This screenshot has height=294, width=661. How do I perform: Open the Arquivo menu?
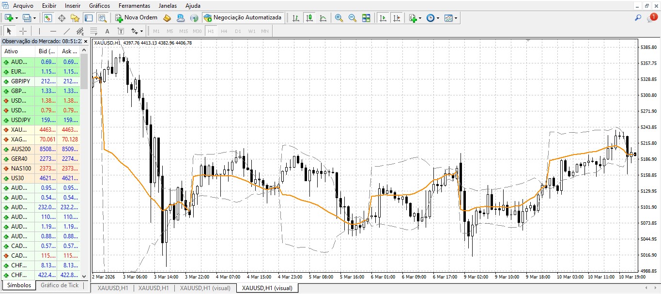[23, 6]
